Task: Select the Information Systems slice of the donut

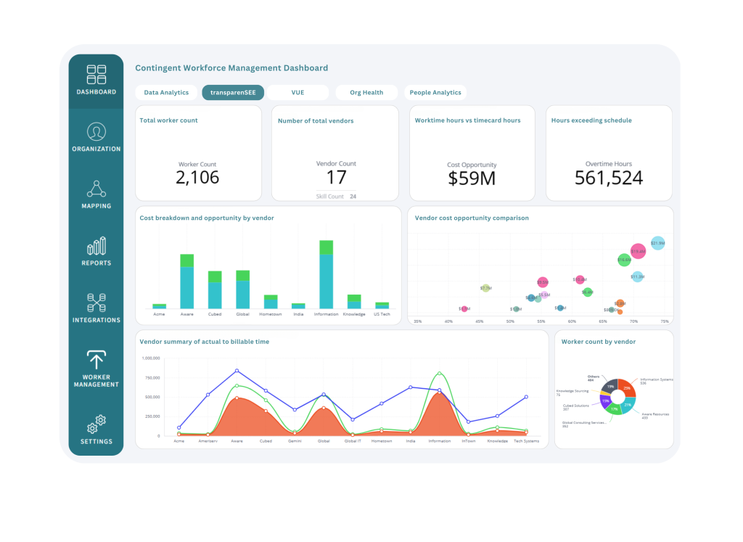Action: pos(626,388)
